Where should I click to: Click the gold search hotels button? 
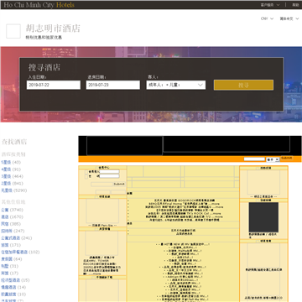[x=243, y=85]
